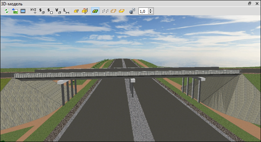Click into the 1,0 numeric input field
Screen dimensions: 261x142
[x=143, y=11]
